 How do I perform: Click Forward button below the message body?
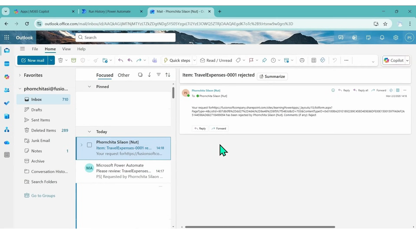tap(219, 128)
